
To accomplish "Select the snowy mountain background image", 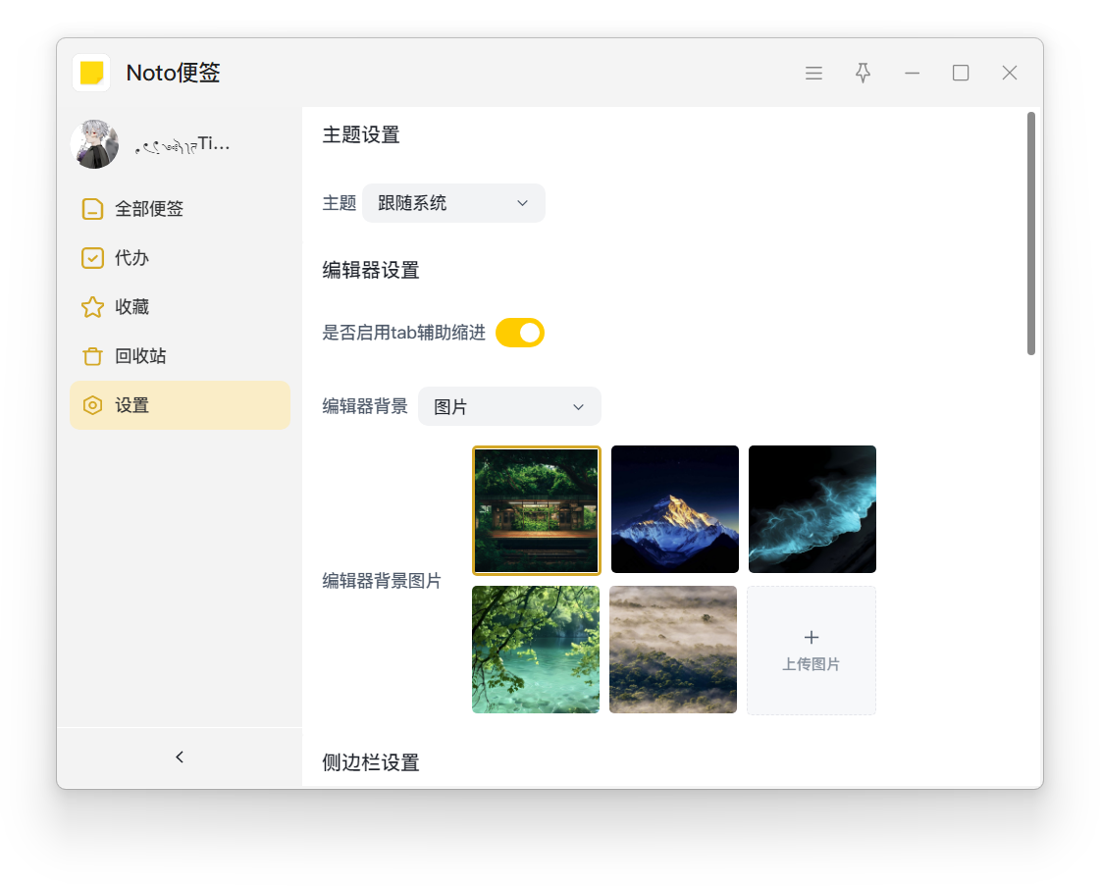I will [x=674, y=509].
